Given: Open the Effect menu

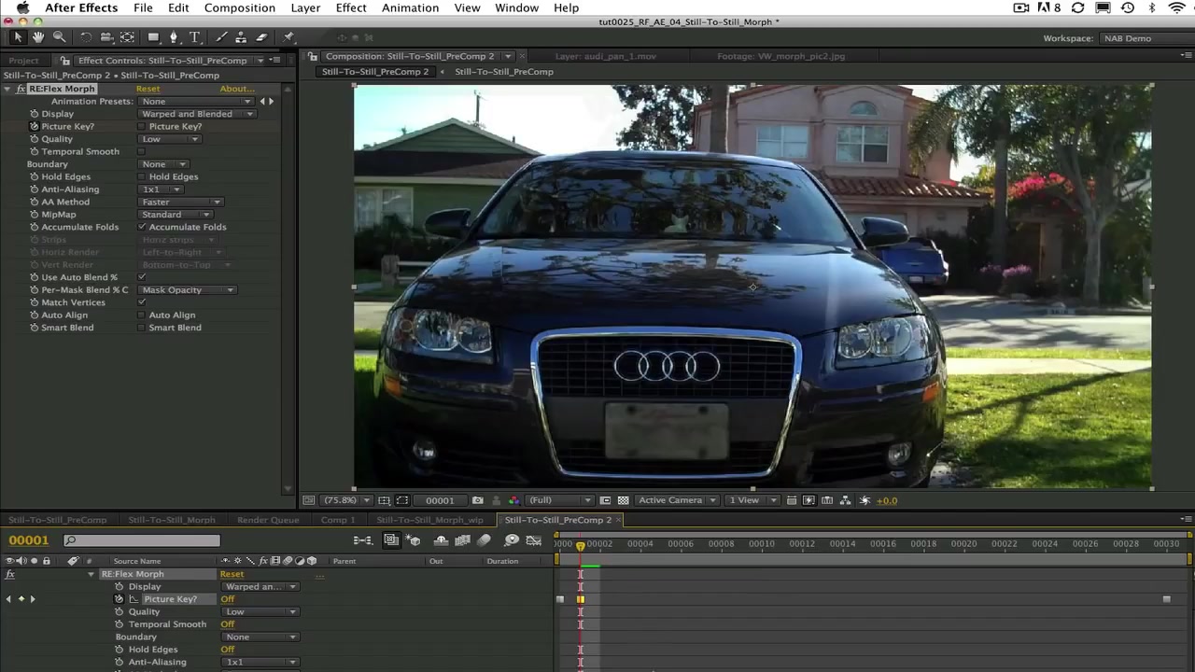Looking at the screenshot, I should 351,7.
